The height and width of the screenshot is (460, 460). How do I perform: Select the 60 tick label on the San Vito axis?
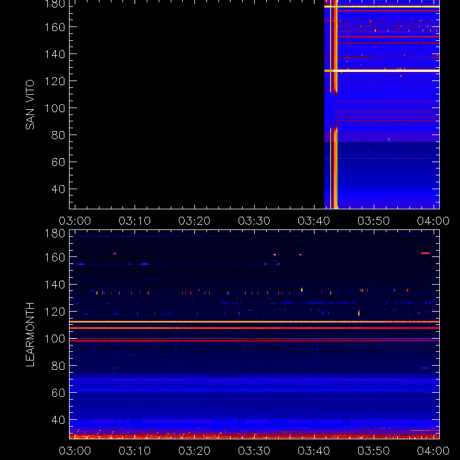[58, 162]
